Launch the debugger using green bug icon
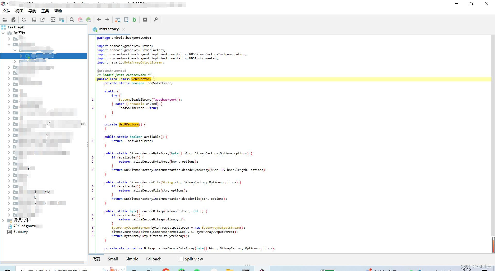 click(134, 20)
